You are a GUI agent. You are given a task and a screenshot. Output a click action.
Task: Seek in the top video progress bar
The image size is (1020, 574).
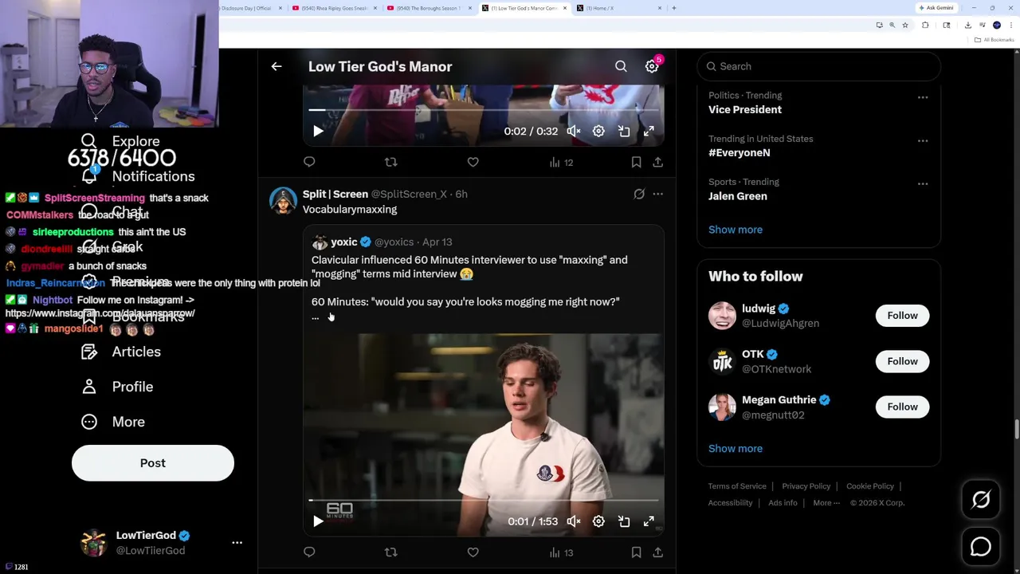tap(484, 110)
